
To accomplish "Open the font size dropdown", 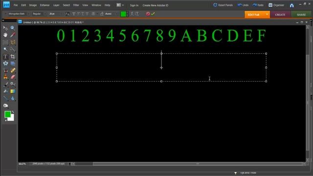I will click(62, 14).
